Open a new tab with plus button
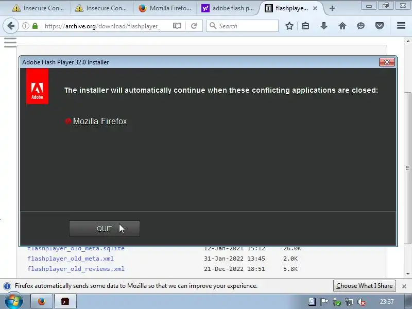This screenshot has height=309, width=412. (332, 8)
